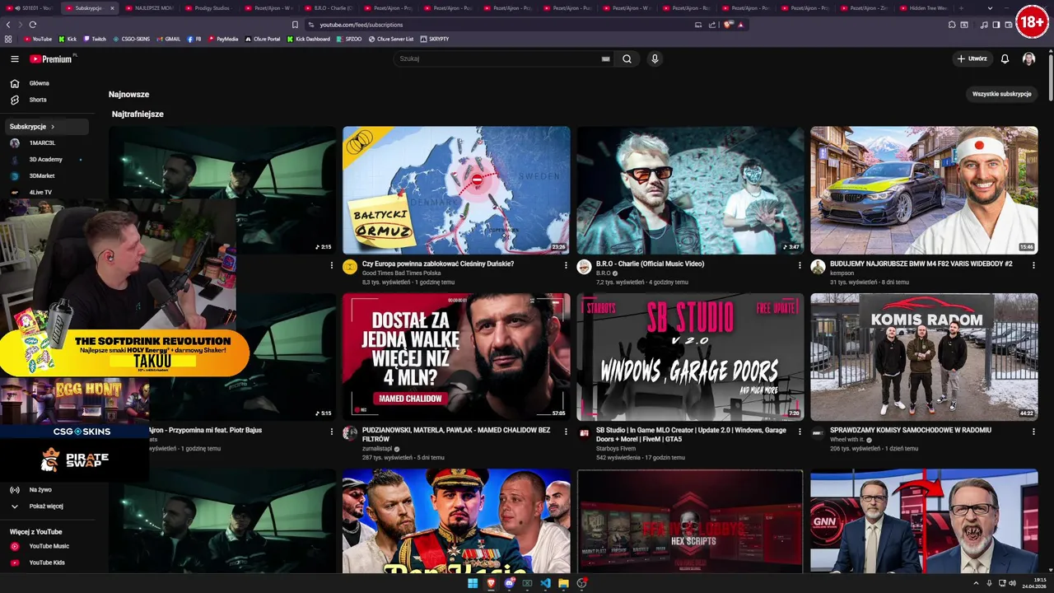Image resolution: width=1054 pixels, height=593 pixels.
Task: Open the on-screen keyboard in search box
Action: click(606, 59)
